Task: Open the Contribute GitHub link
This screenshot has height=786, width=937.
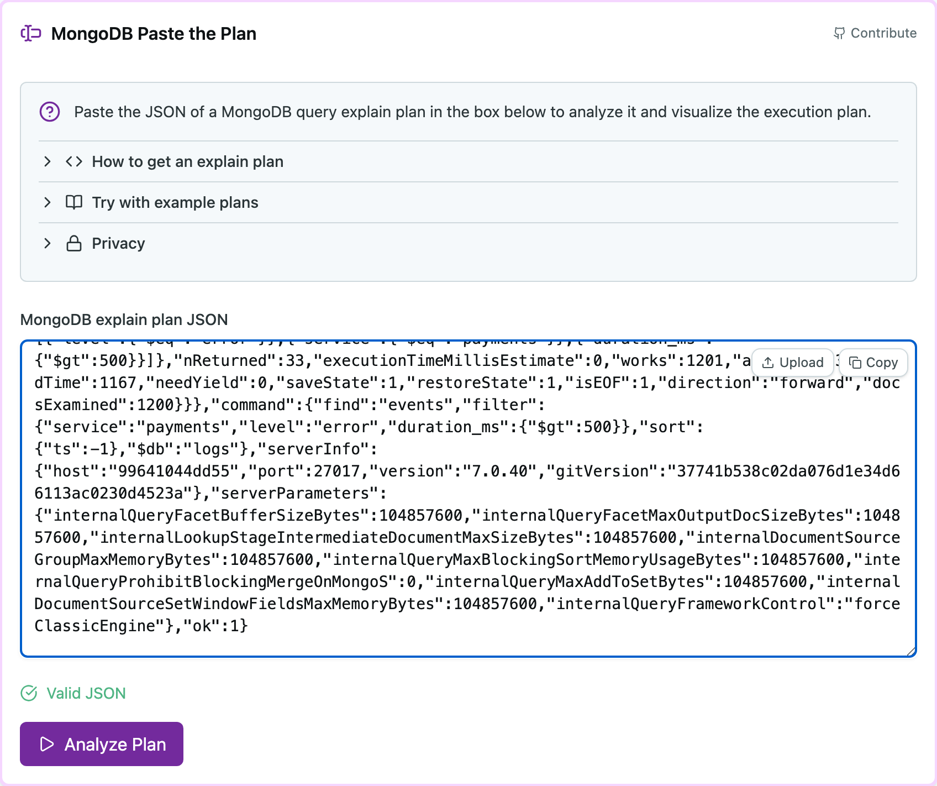Action: pyautogui.click(x=875, y=33)
